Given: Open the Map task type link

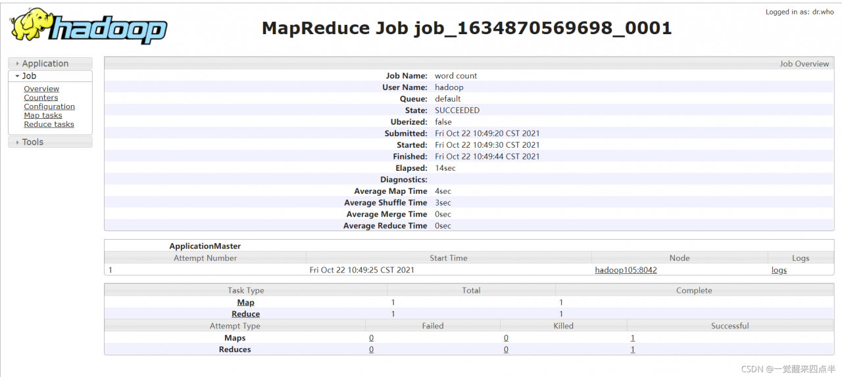Looking at the screenshot, I should click(x=245, y=303).
